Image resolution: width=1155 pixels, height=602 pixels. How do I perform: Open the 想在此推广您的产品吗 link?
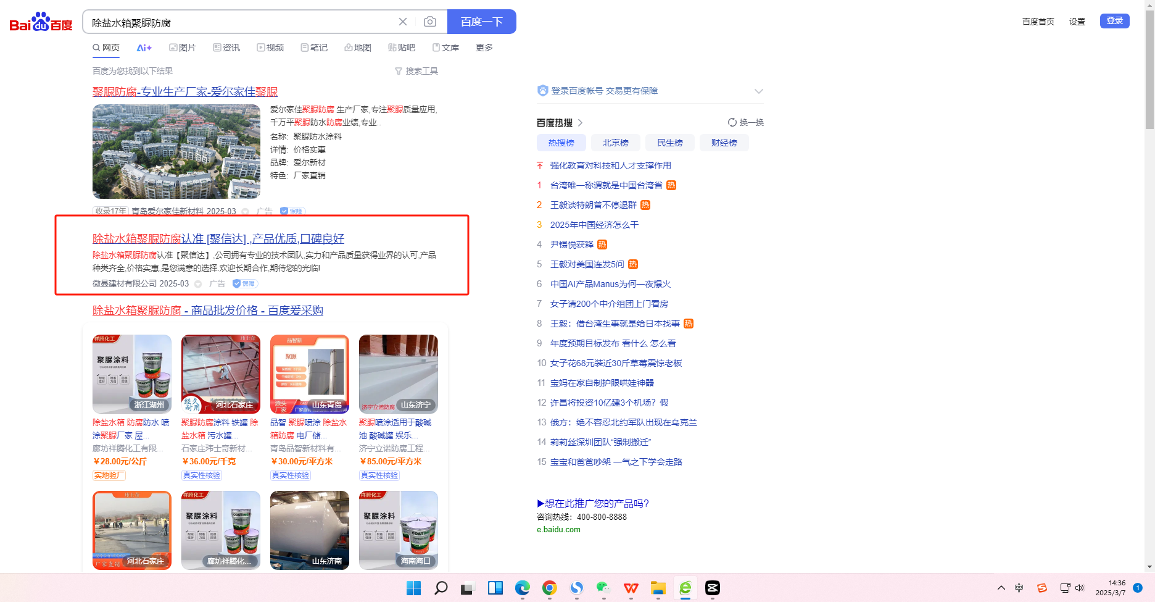click(593, 503)
